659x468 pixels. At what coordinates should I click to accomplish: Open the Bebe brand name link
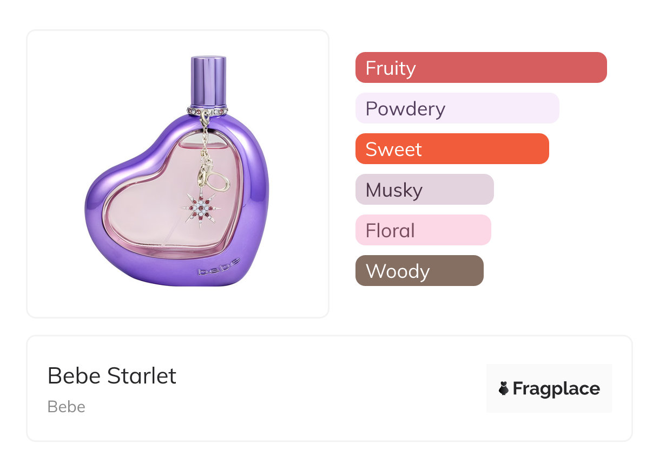(67, 407)
